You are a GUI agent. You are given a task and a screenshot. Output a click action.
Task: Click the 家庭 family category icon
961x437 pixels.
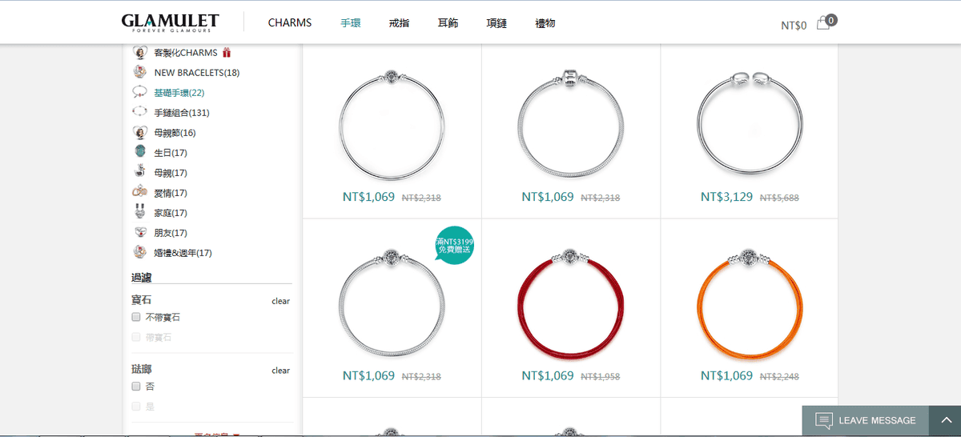[139, 212]
